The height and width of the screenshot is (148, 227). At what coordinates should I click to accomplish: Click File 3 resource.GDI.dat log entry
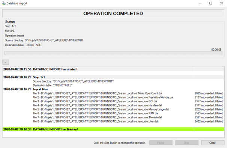pos(95,101)
